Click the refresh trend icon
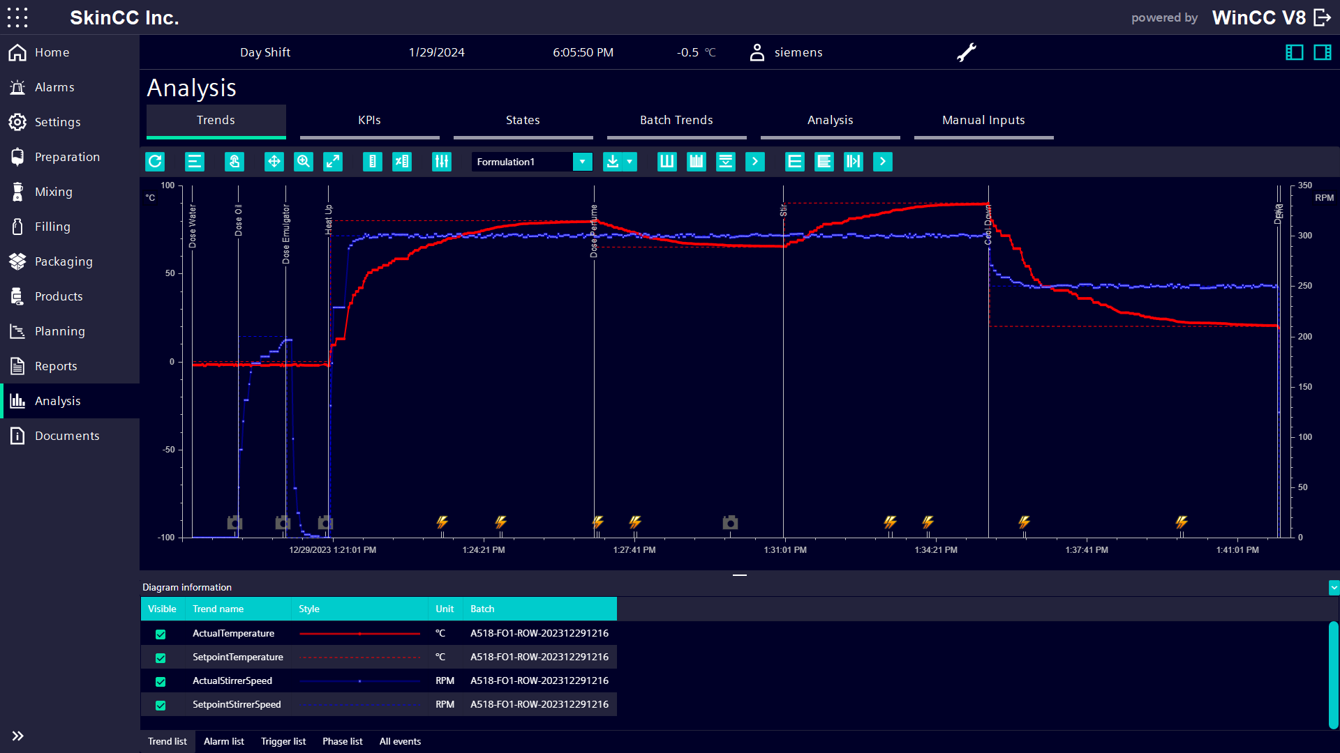 (155, 162)
